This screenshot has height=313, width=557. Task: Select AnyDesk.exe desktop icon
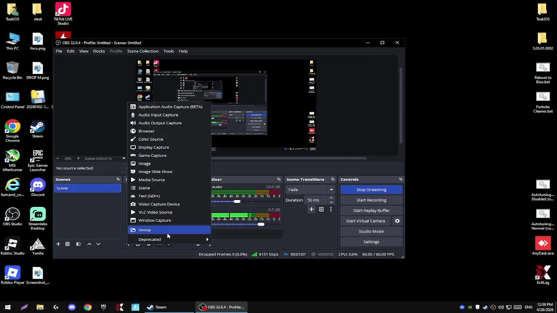(x=543, y=246)
